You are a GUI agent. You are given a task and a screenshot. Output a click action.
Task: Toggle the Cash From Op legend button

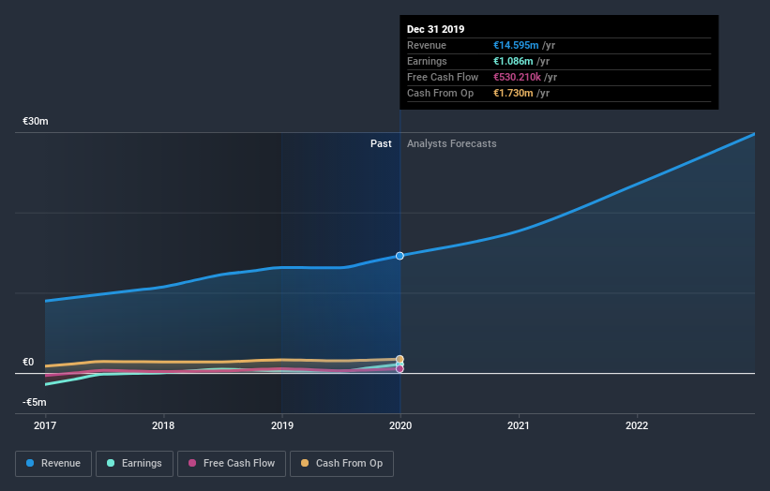pyautogui.click(x=341, y=464)
